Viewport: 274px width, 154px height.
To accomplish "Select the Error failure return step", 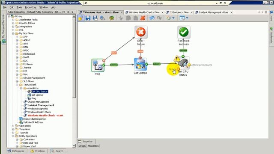I will 141,32.
